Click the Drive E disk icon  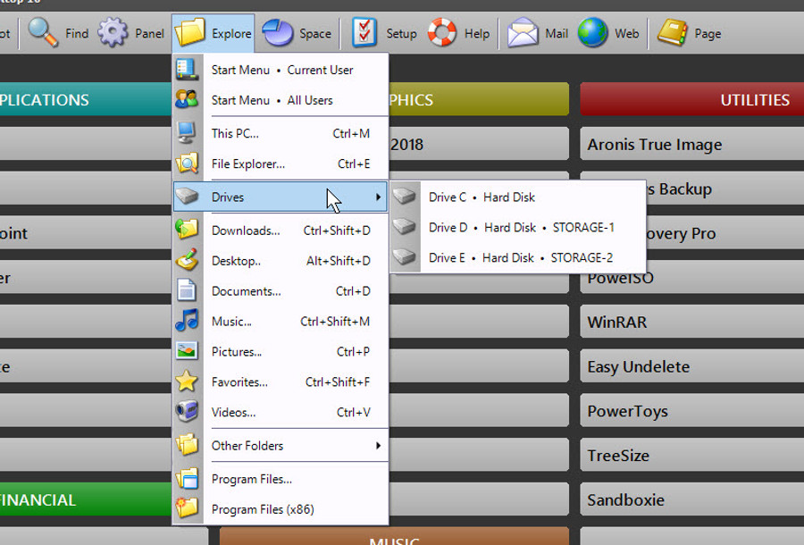404,256
